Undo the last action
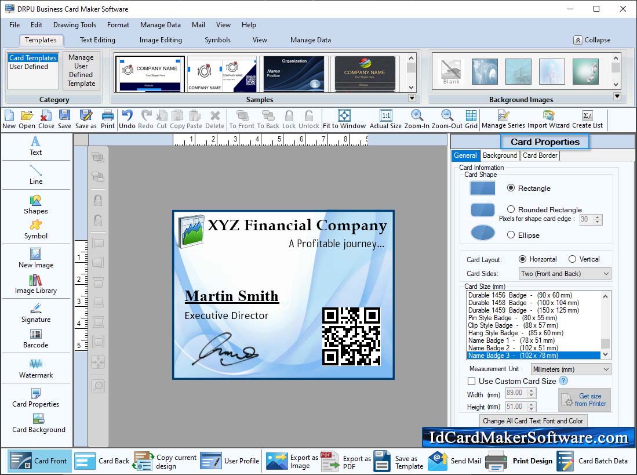This screenshot has width=637, height=475. coord(127,119)
